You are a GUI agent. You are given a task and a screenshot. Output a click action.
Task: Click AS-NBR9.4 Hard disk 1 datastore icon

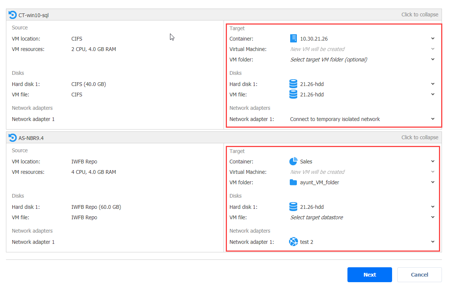294,207
